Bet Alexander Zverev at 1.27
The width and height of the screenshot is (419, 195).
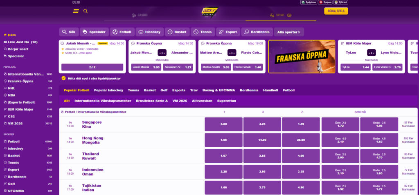178,67
